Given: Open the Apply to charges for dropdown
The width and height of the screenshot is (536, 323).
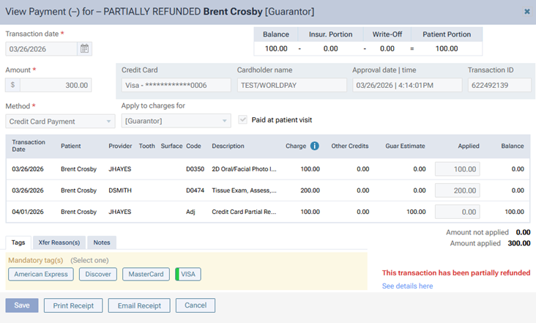Looking at the screenshot, I should [x=176, y=122].
